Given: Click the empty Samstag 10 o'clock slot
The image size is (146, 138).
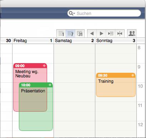Looking at the screenshot, I should [75, 92].
